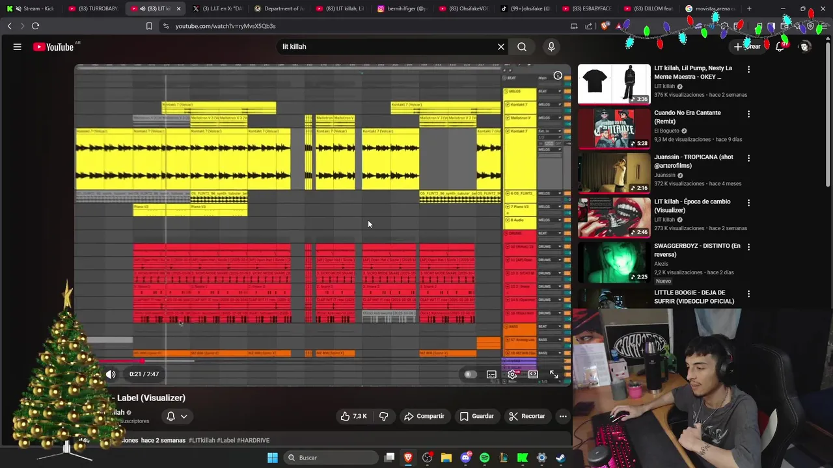Switch to TURROBABY browser tab
Screen dimensions: 833x468
pyautogui.click(x=94, y=8)
